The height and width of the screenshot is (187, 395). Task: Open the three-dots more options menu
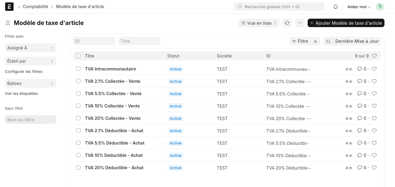click(300, 23)
